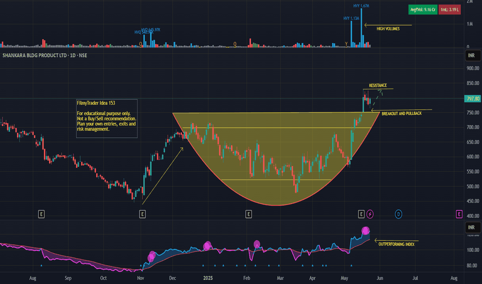Click the 500.00 price axis label
Screen dimensions: 482x284
point(473,186)
